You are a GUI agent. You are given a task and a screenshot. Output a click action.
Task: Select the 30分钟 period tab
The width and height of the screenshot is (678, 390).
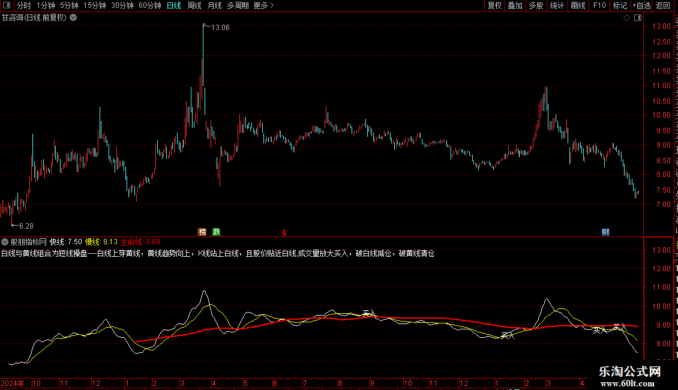[x=122, y=5]
